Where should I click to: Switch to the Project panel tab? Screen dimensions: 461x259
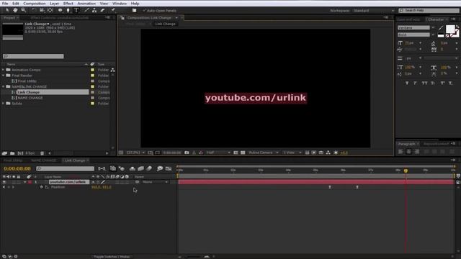(x=9, y=17)
